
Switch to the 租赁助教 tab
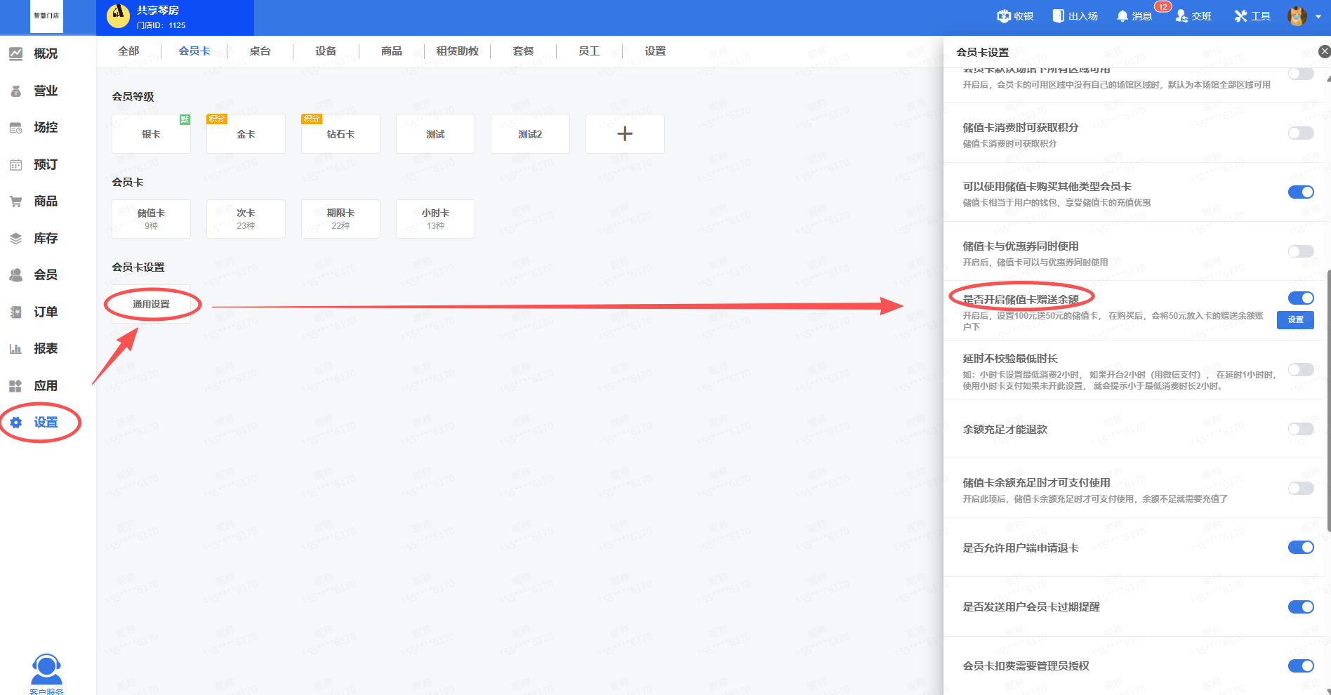(457, 51)
